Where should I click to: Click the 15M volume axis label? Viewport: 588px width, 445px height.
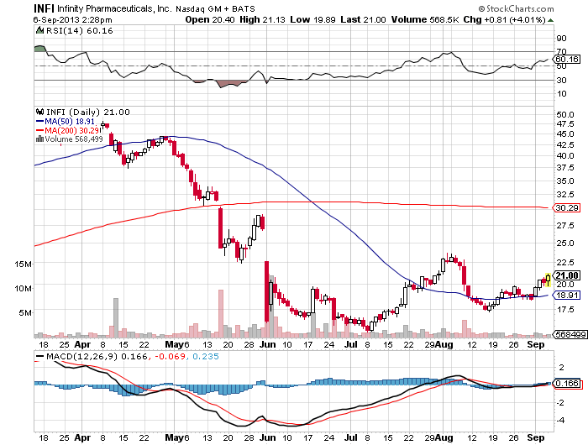pyautogui.click(x=24, y=264)
